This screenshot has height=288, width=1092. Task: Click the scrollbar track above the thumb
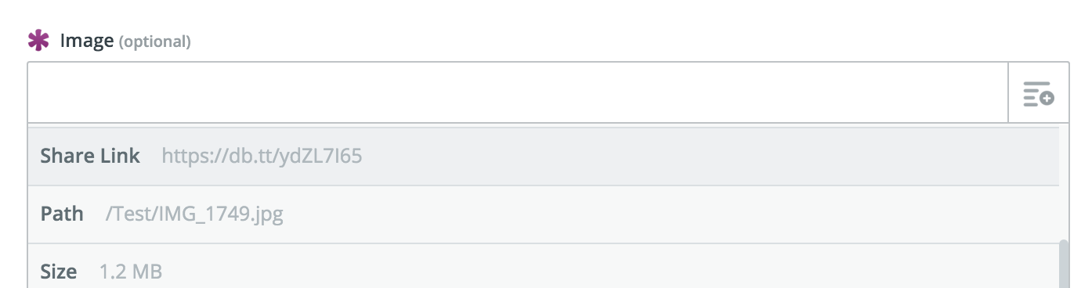[1064, 182]
